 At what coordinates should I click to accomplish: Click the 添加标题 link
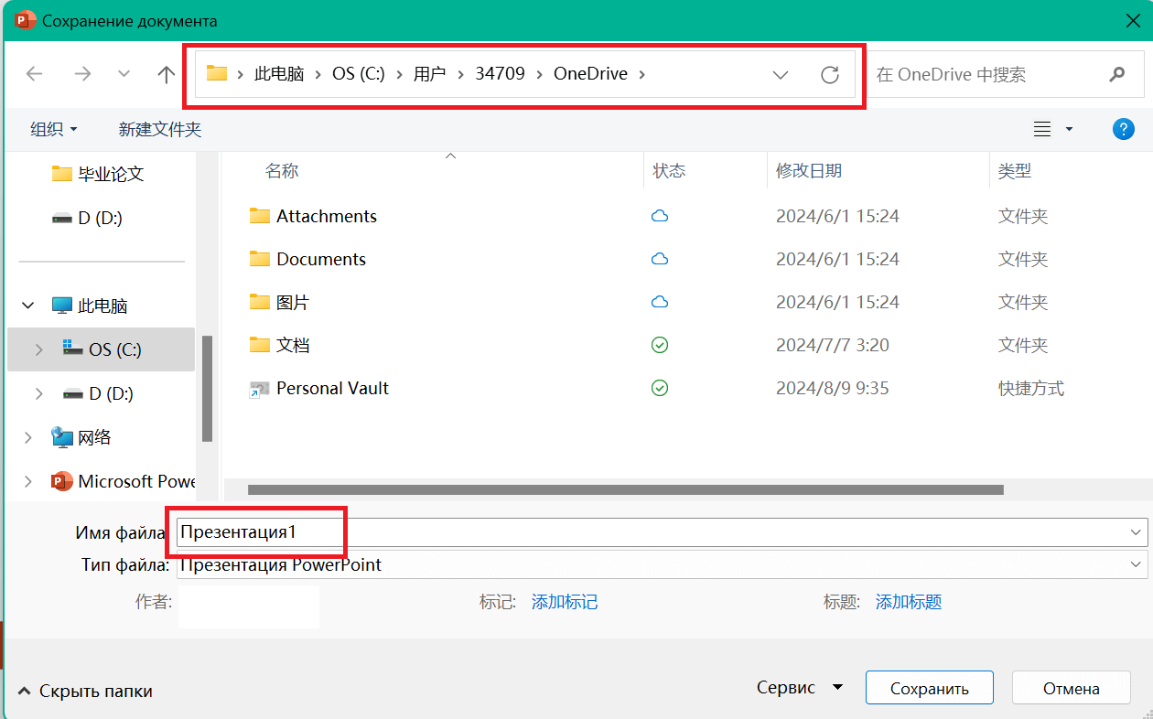[908, 602]
